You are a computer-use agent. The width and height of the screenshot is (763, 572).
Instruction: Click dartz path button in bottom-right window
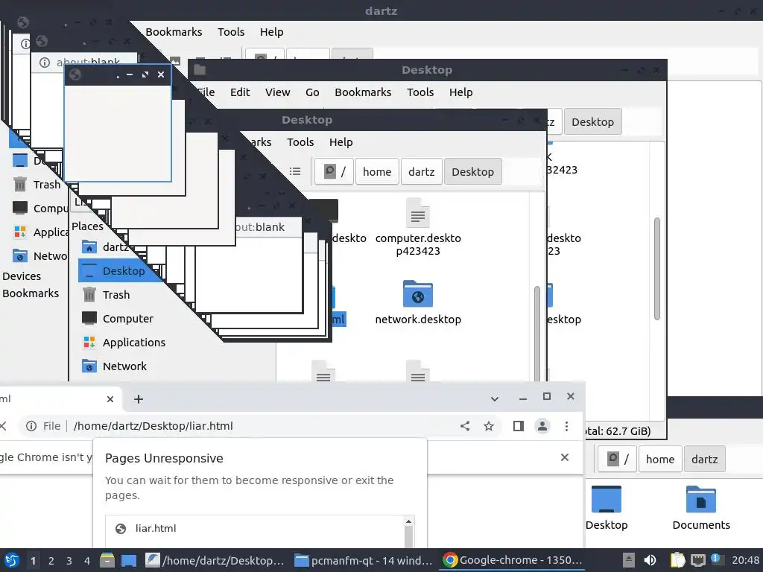(705, 459)
